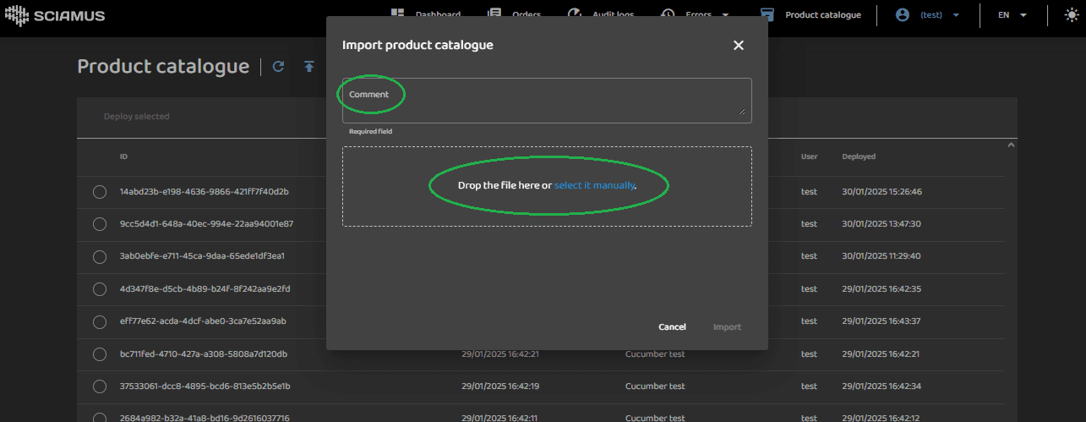Viewport: 1086px width, 422px height.
Task: Expand the Errors dropdown arrow
Action: click(x=725, y=15)
